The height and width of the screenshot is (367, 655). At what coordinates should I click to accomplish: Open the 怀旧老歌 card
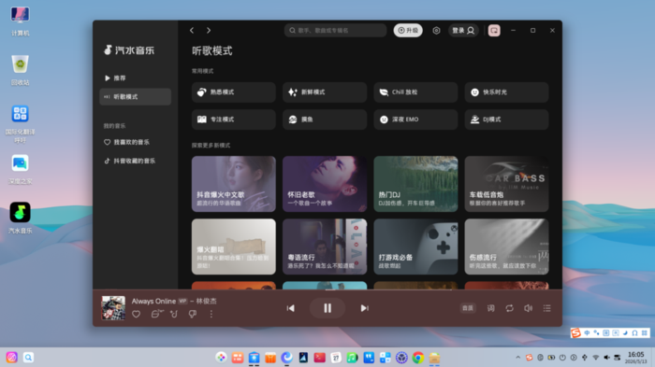(x=325, y=184)
